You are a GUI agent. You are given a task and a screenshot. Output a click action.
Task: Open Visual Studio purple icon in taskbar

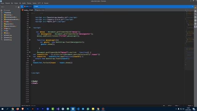pos(58,109)
